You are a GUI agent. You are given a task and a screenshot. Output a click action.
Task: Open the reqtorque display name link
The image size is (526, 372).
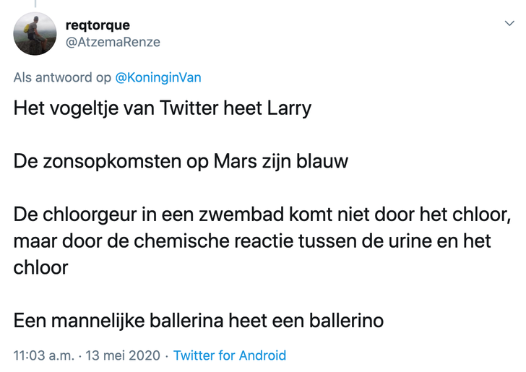pyautogui.click(x=103, y=26)
